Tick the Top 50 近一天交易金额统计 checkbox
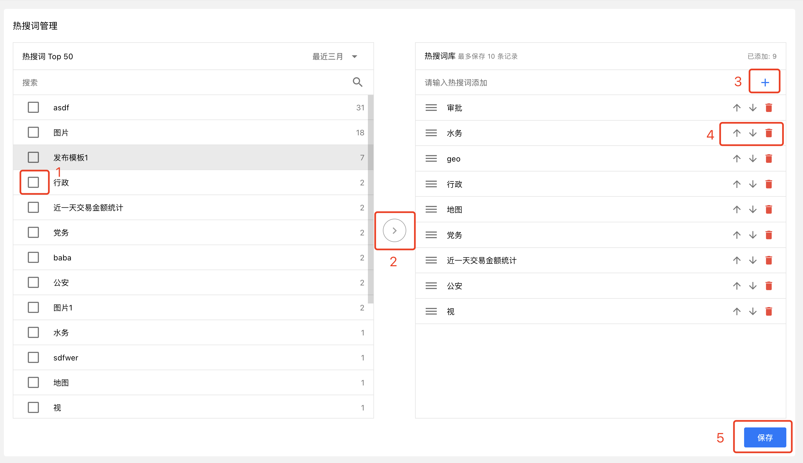 tap(33, 207)
